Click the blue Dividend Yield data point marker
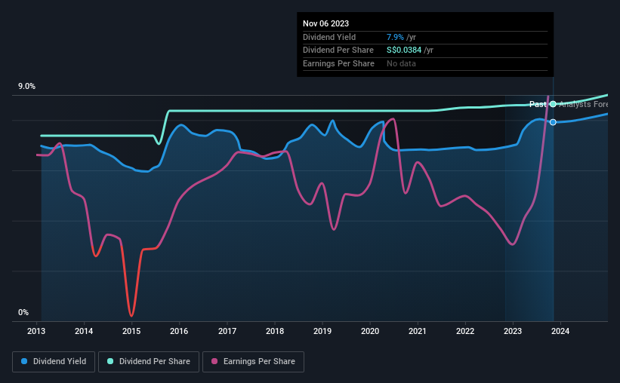 [553, 122]
